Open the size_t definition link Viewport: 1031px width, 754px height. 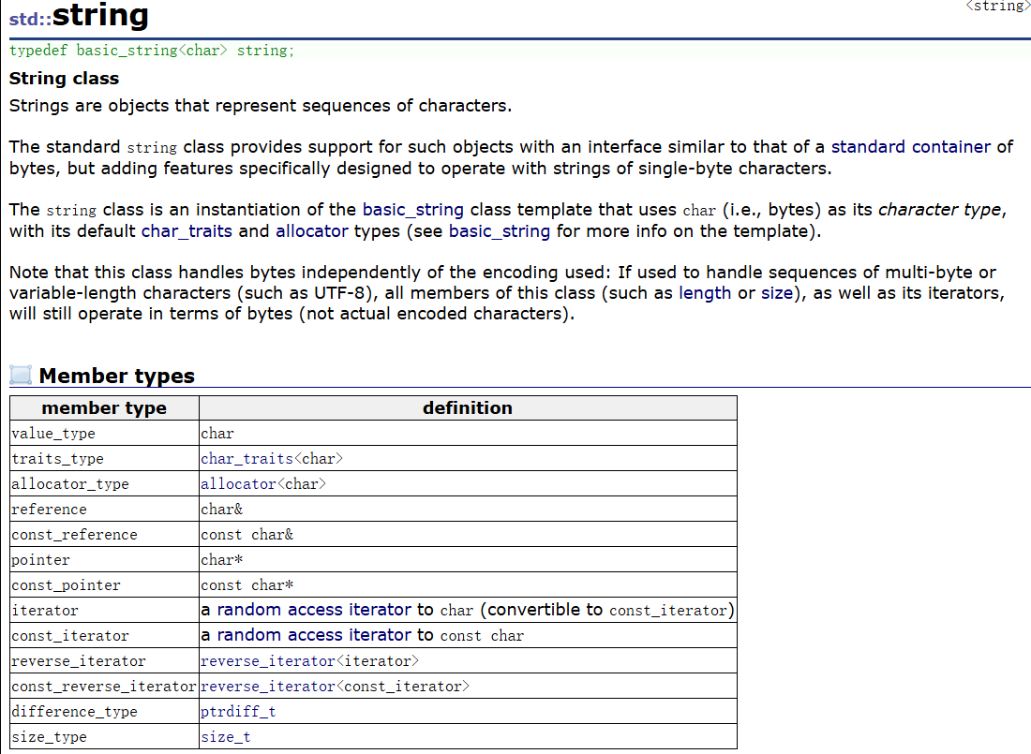[x=226, y=737]
